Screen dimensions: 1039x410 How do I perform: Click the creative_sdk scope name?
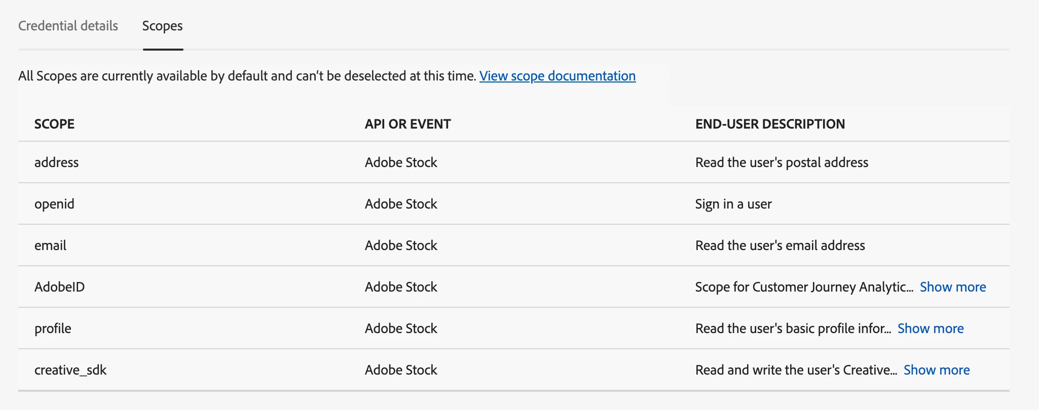(70, 370)
